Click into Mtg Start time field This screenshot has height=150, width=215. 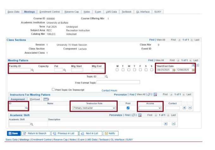tap(77, 70)
